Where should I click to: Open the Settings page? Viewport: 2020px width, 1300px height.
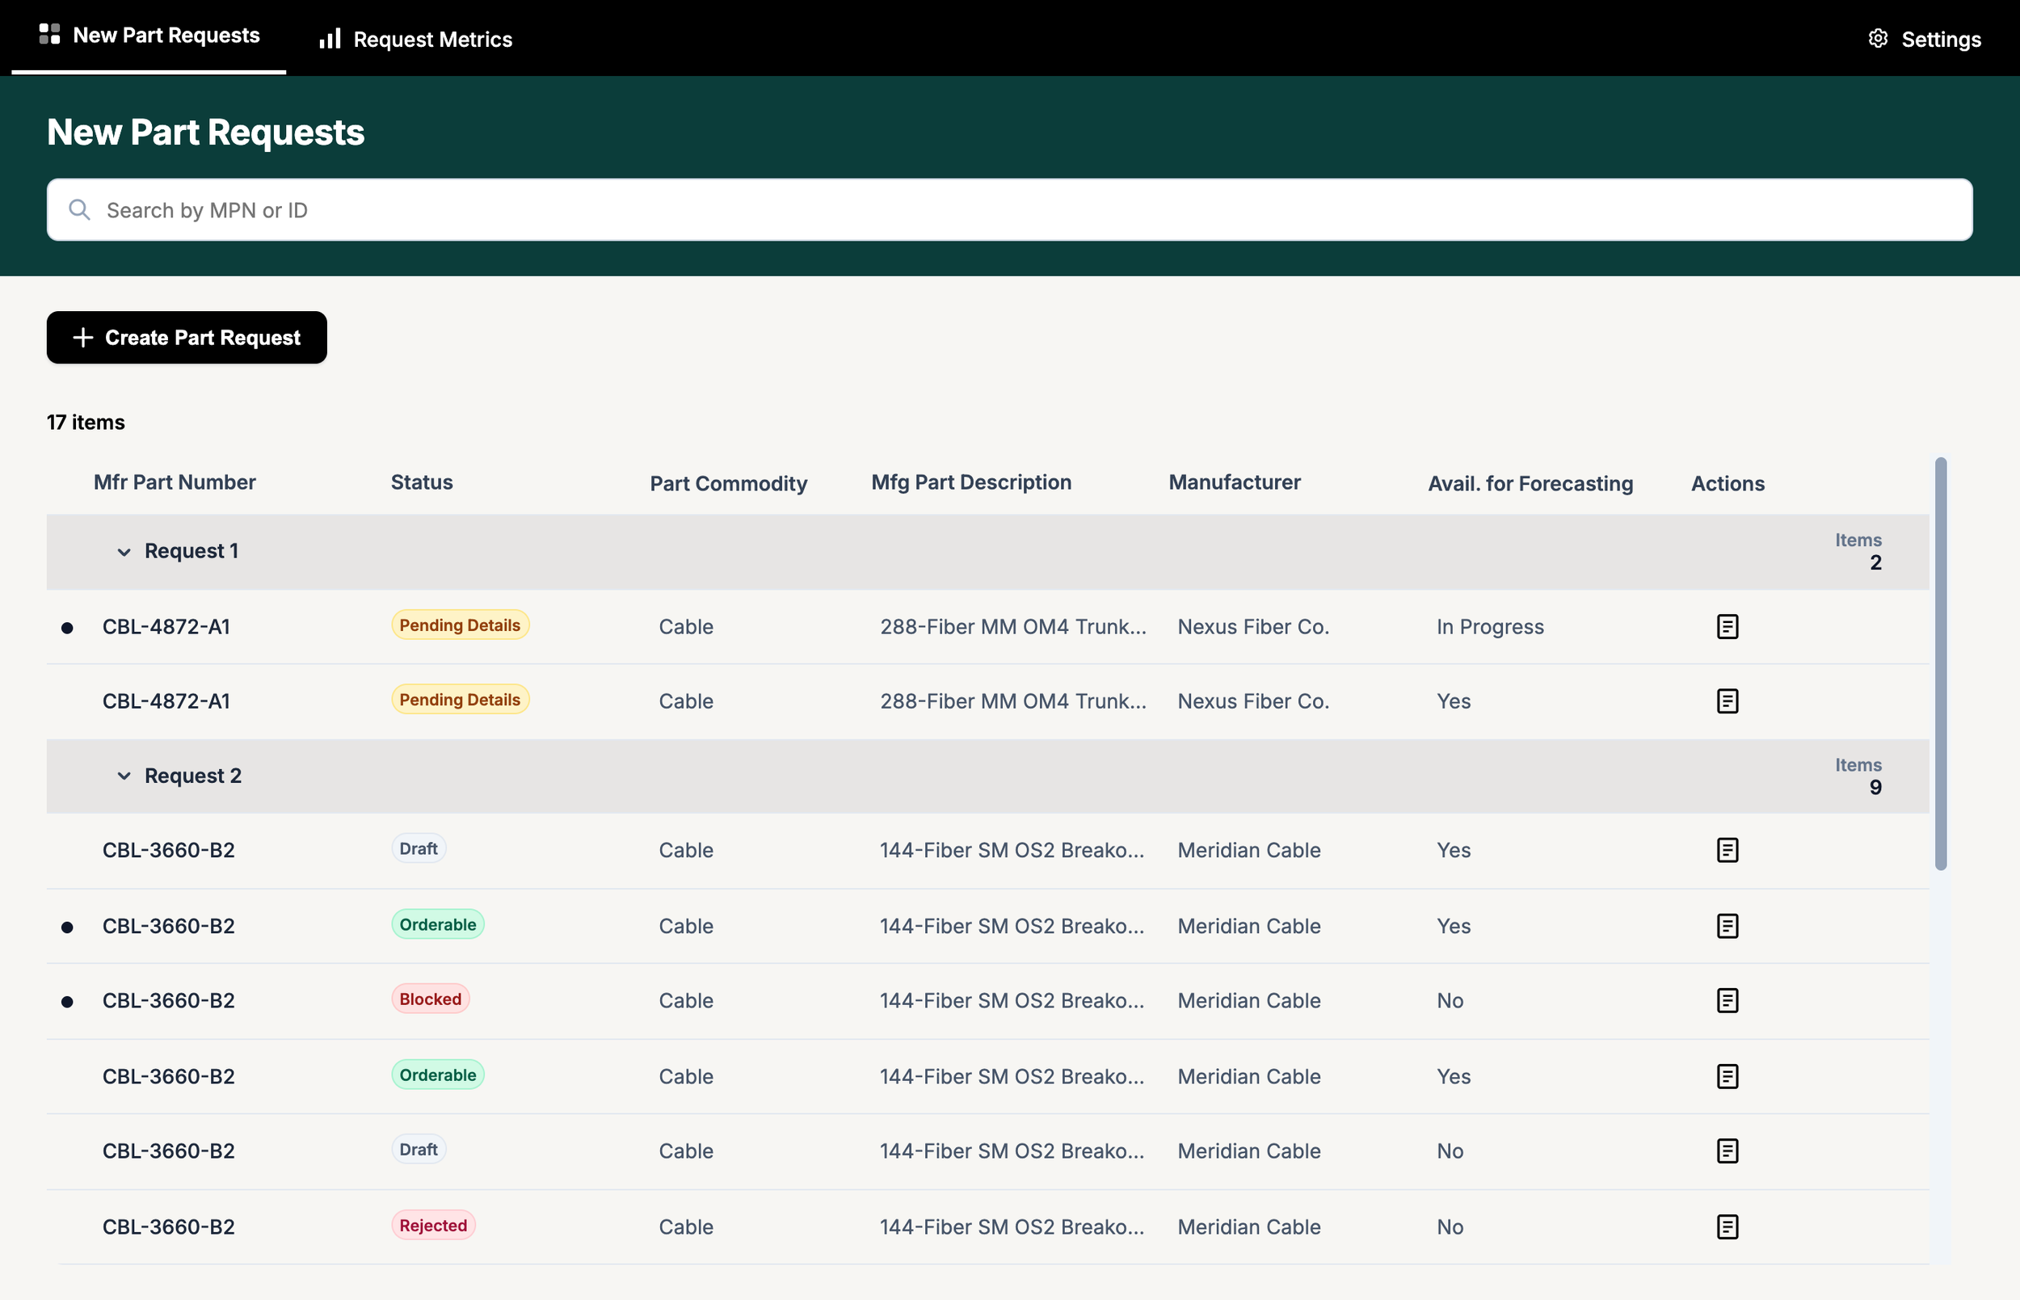coord(1925,39)
